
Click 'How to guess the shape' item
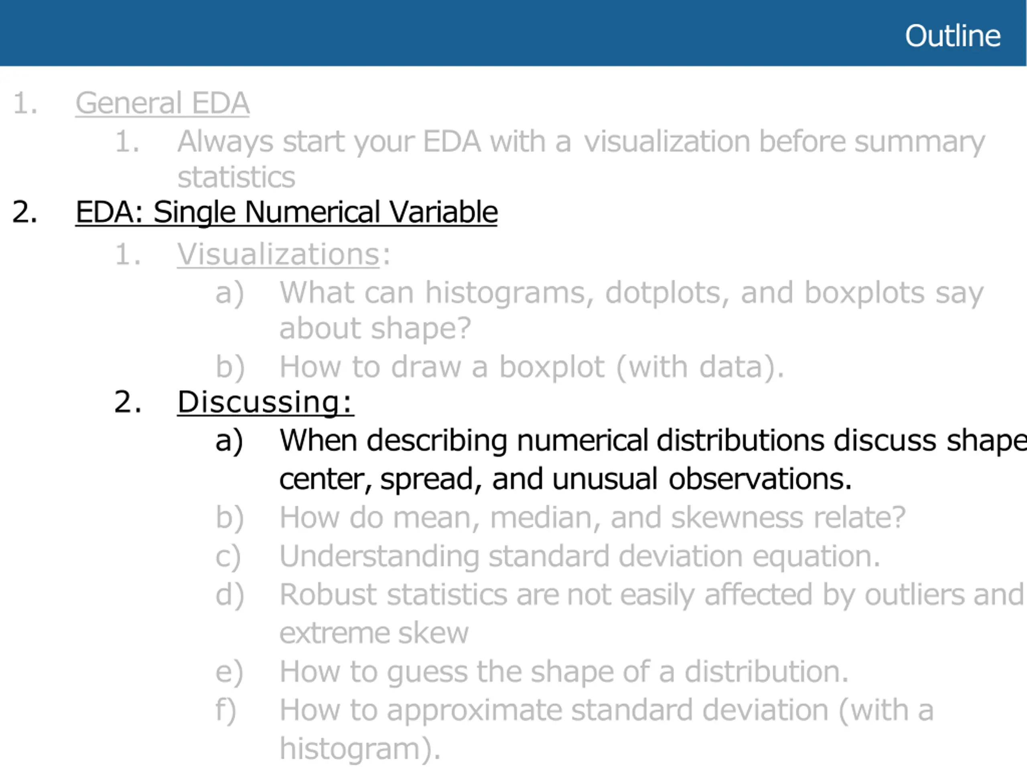(564, 672)
